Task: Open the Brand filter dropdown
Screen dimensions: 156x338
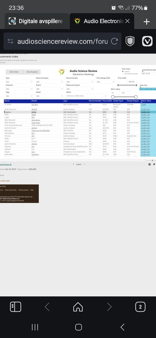Action: point(50,89)
